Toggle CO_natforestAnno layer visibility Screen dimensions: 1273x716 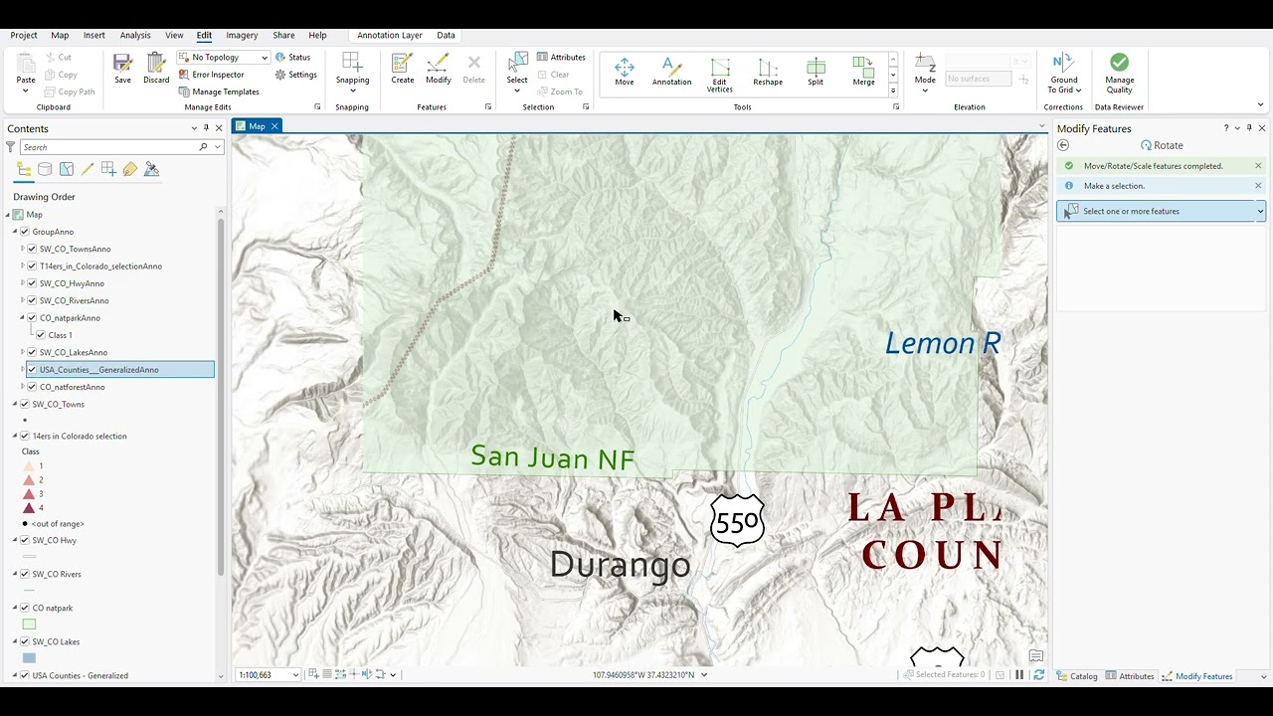click(x=32, y=387)
